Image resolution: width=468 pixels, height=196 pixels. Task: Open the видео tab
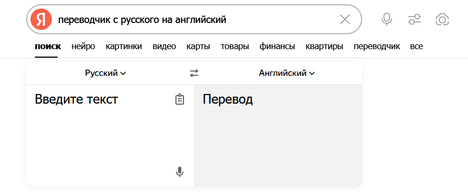[x=164, y=46]
